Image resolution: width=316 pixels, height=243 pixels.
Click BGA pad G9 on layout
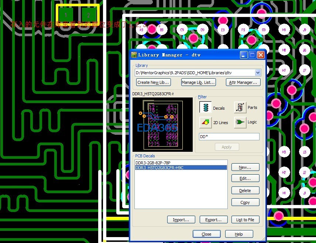(264, 30)
